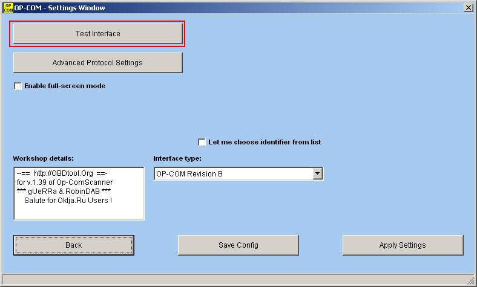Click the OBDtool.Org line in workshop details
The image size is (477, 287).
pos(62,173)
